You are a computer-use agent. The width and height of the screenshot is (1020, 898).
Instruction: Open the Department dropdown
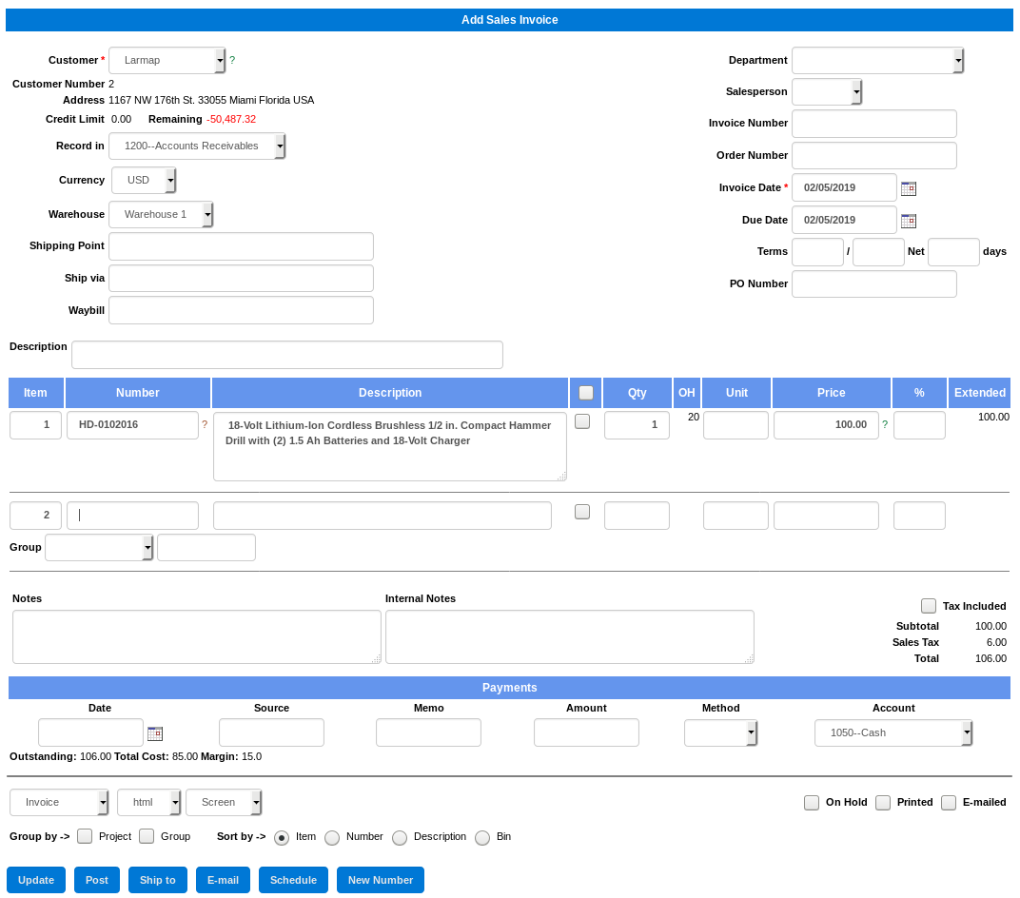(877, 61)
